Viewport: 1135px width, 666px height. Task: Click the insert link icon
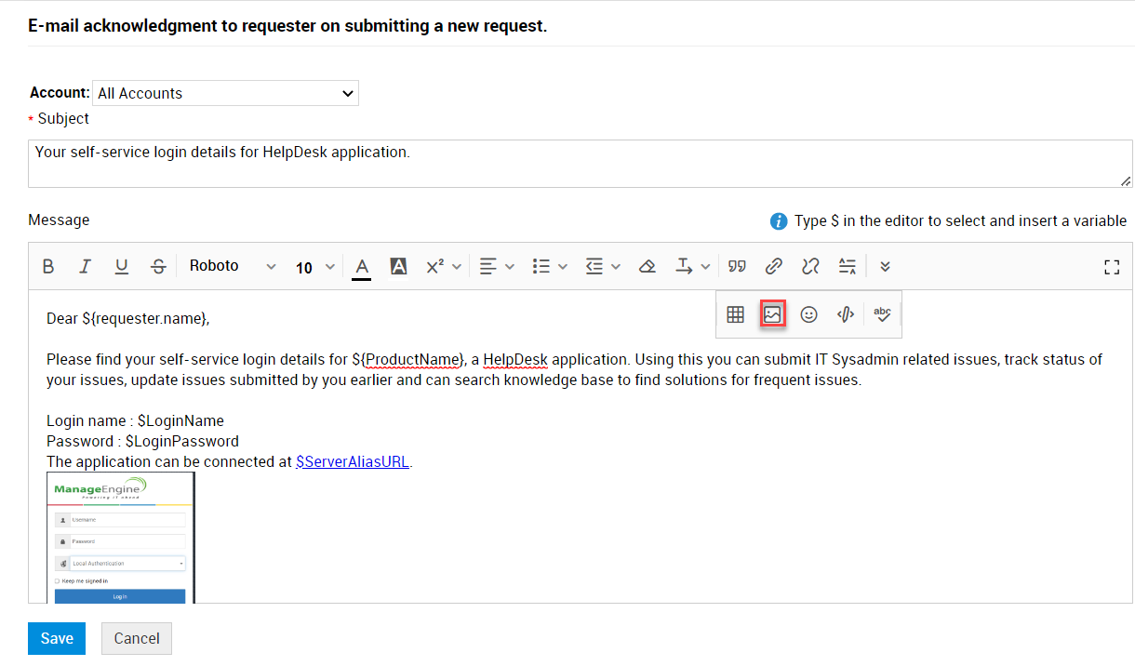click(x=773, y=267)
